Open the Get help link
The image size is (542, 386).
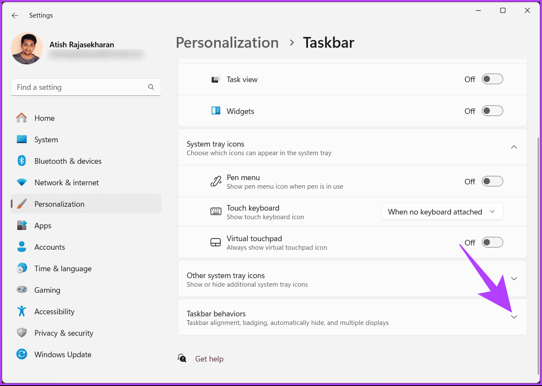209,358
